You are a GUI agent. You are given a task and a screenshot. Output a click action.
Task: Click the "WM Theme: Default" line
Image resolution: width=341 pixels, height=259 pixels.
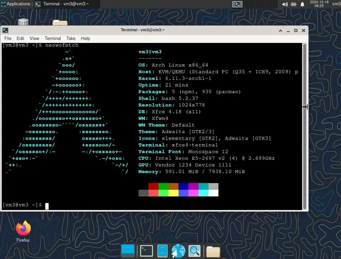coord(167,125)
